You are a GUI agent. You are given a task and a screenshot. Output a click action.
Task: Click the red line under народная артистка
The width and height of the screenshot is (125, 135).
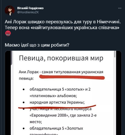coord(57,107)
